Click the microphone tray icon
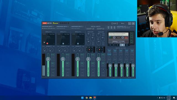177x100 pixels. pyautogui.click(x=160, y=98)
